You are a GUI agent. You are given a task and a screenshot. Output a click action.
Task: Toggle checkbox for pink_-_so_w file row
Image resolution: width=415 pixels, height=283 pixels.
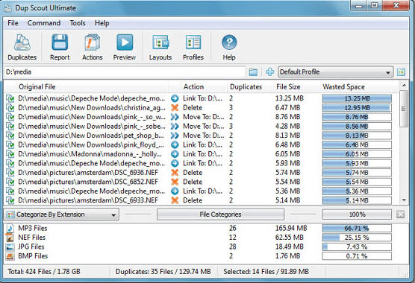(10, 117)
